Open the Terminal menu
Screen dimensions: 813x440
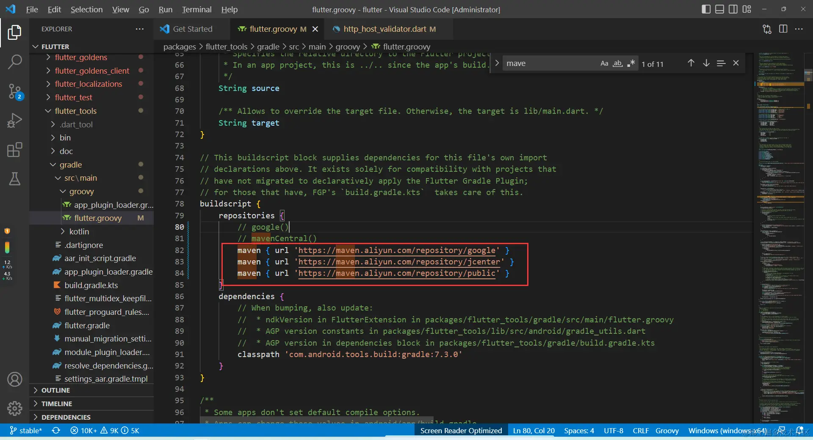click(x=196, y=9)
